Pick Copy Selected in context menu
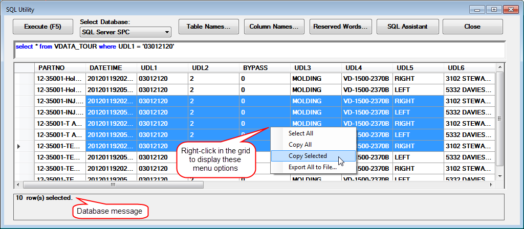The height and width of the screenshot is (229, 524). click(x=308, y=156)
